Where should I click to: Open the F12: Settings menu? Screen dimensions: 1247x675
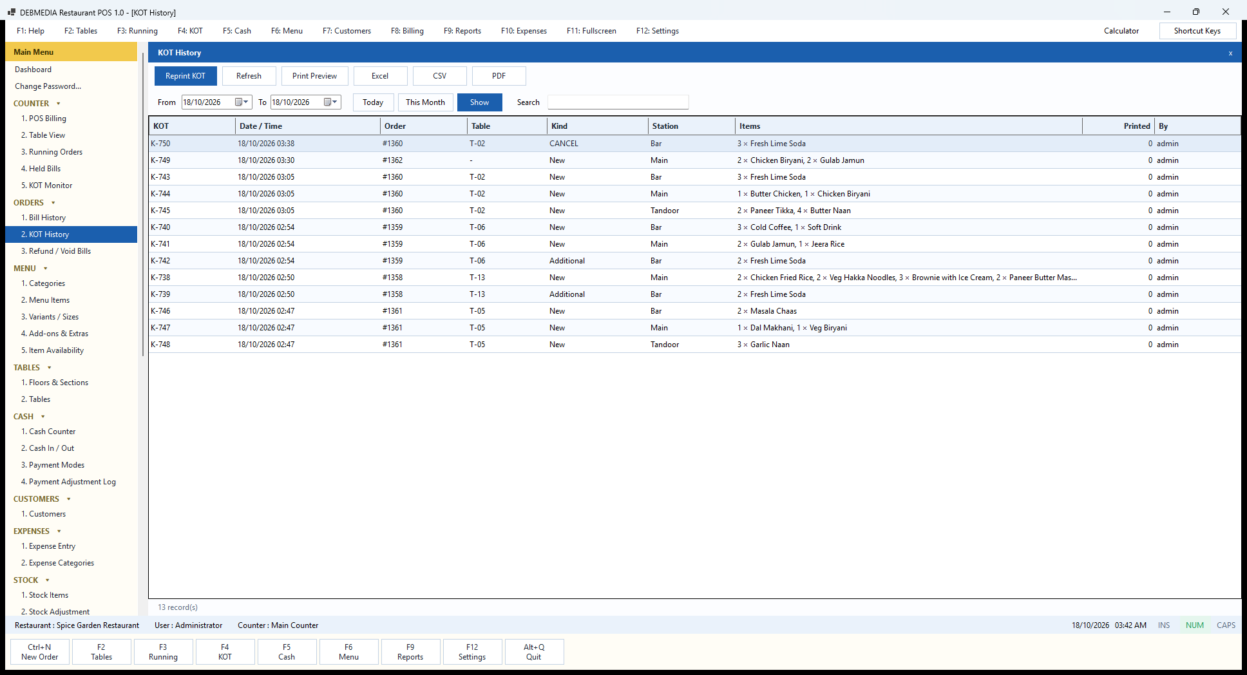(658, 31)
